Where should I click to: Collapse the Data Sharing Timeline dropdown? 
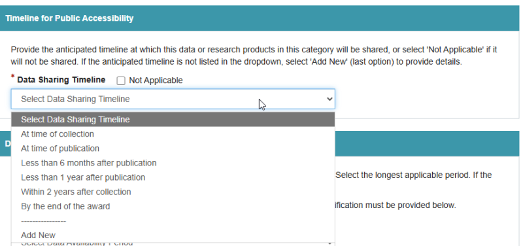pyautogui.click(x=173, y=99)
